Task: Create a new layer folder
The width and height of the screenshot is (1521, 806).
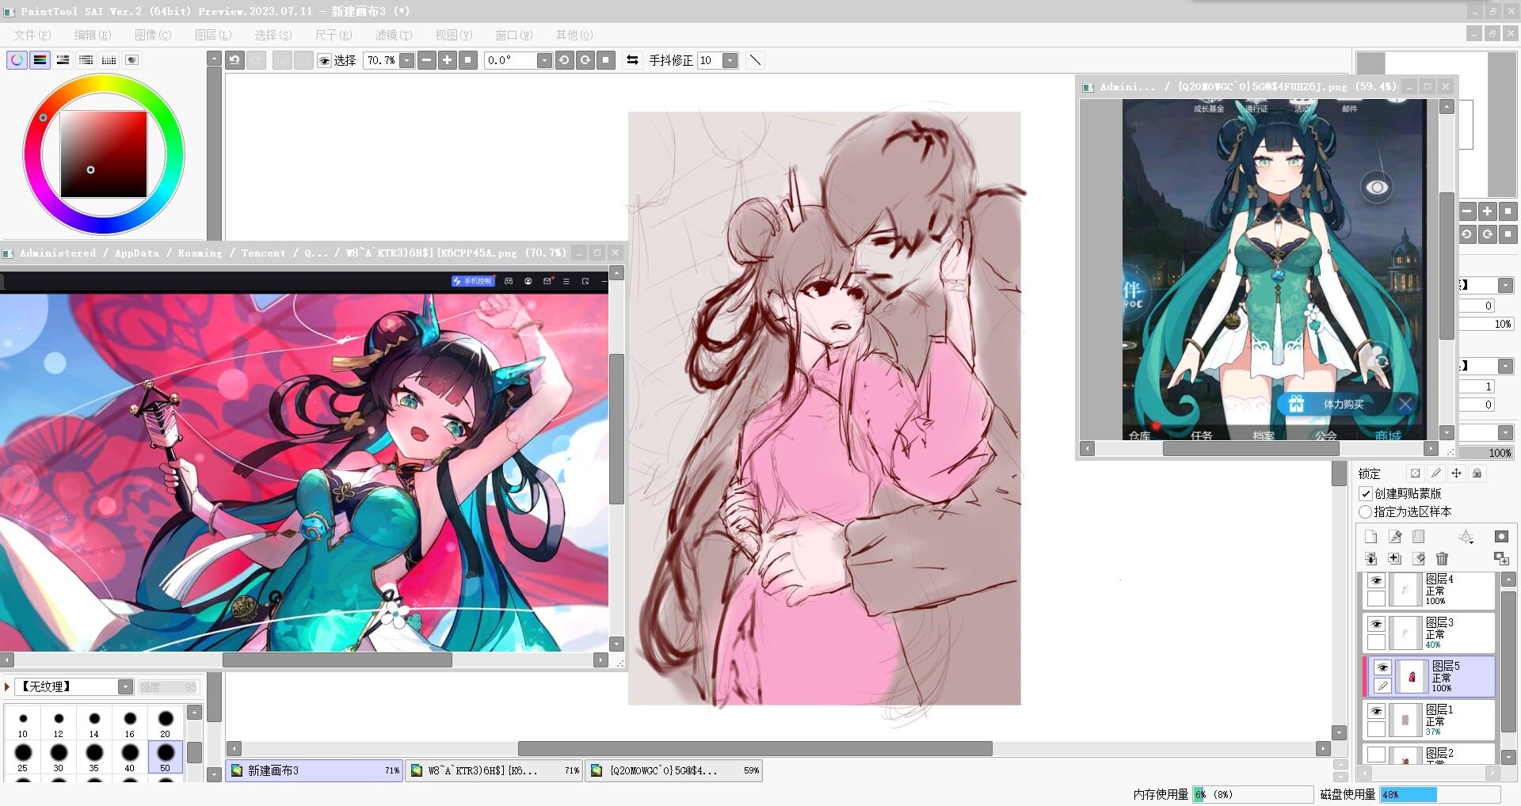Action: pos(1419,537)
